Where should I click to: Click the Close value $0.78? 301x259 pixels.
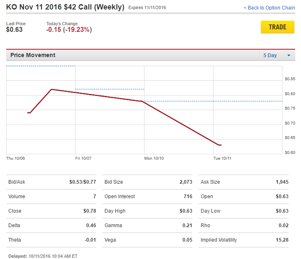(x=90, y=211)
